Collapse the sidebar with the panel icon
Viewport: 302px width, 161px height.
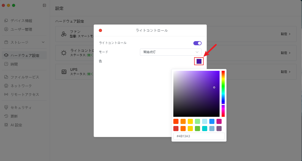(x=44, y=5)
